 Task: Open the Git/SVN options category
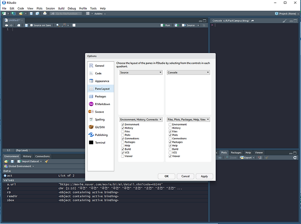[101, 127]
